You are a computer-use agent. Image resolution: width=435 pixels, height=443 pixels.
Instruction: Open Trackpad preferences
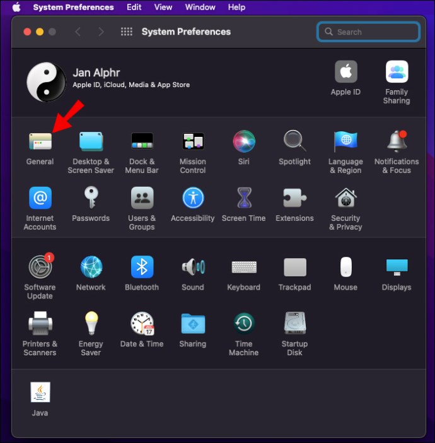294,267
